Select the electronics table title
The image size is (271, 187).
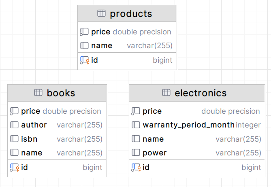[201, 93]
